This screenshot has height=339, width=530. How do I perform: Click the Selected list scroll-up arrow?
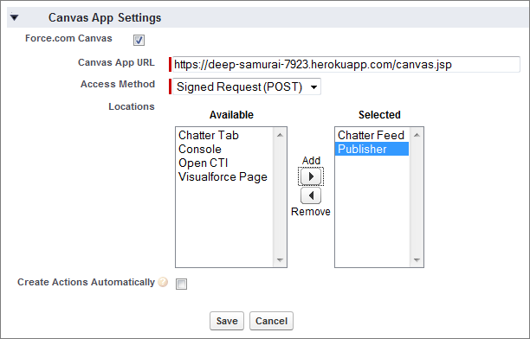pyautogui.click(x=417, y=135)
